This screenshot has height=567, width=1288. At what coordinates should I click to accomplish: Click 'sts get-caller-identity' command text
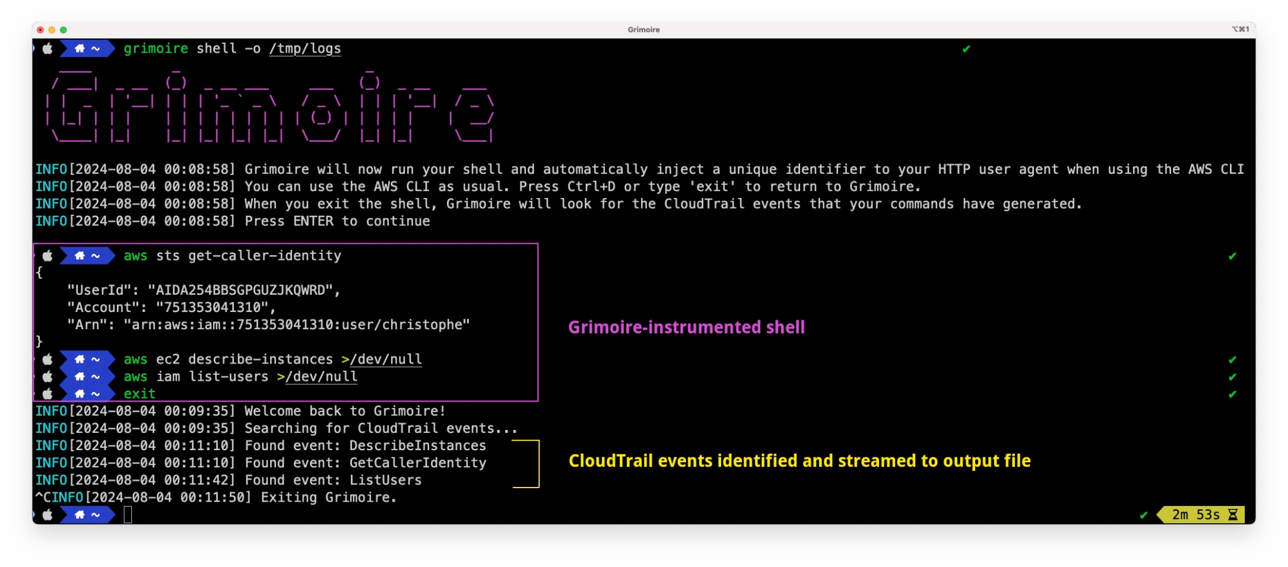click(x=249, y=256)
